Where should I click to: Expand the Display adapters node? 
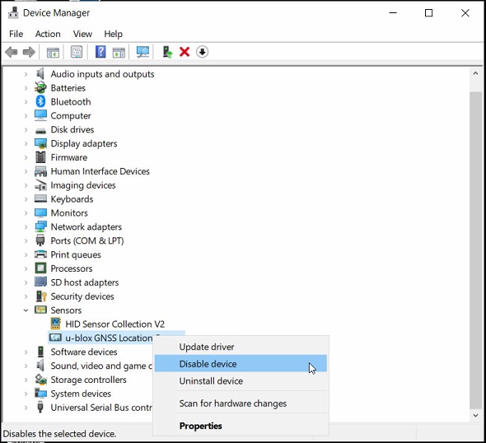pos(26,143)
